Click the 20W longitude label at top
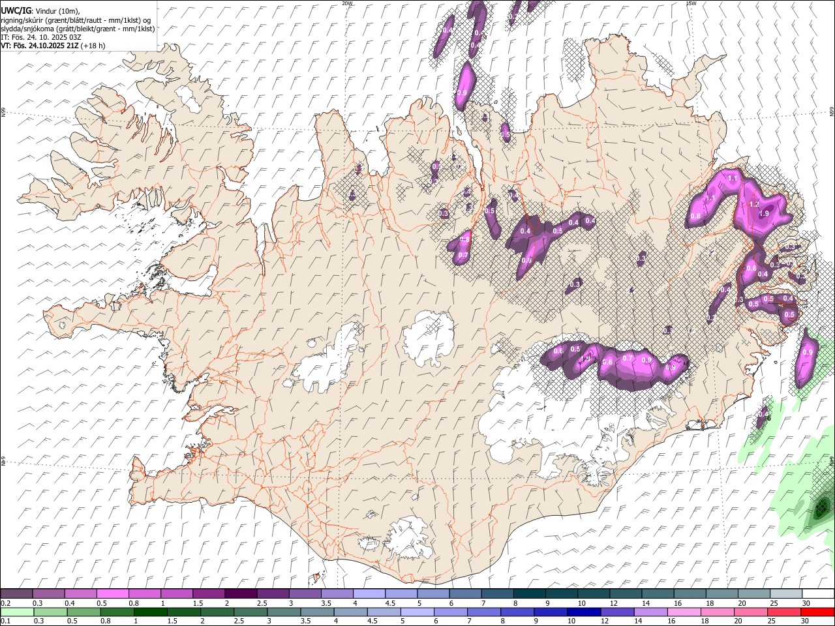This screenshot has height=626, width=835. point(347,3)
